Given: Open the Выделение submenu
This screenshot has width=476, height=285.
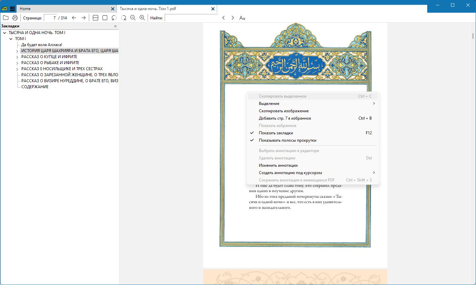Looking at the screenshot, I should (x=313, y=104).
